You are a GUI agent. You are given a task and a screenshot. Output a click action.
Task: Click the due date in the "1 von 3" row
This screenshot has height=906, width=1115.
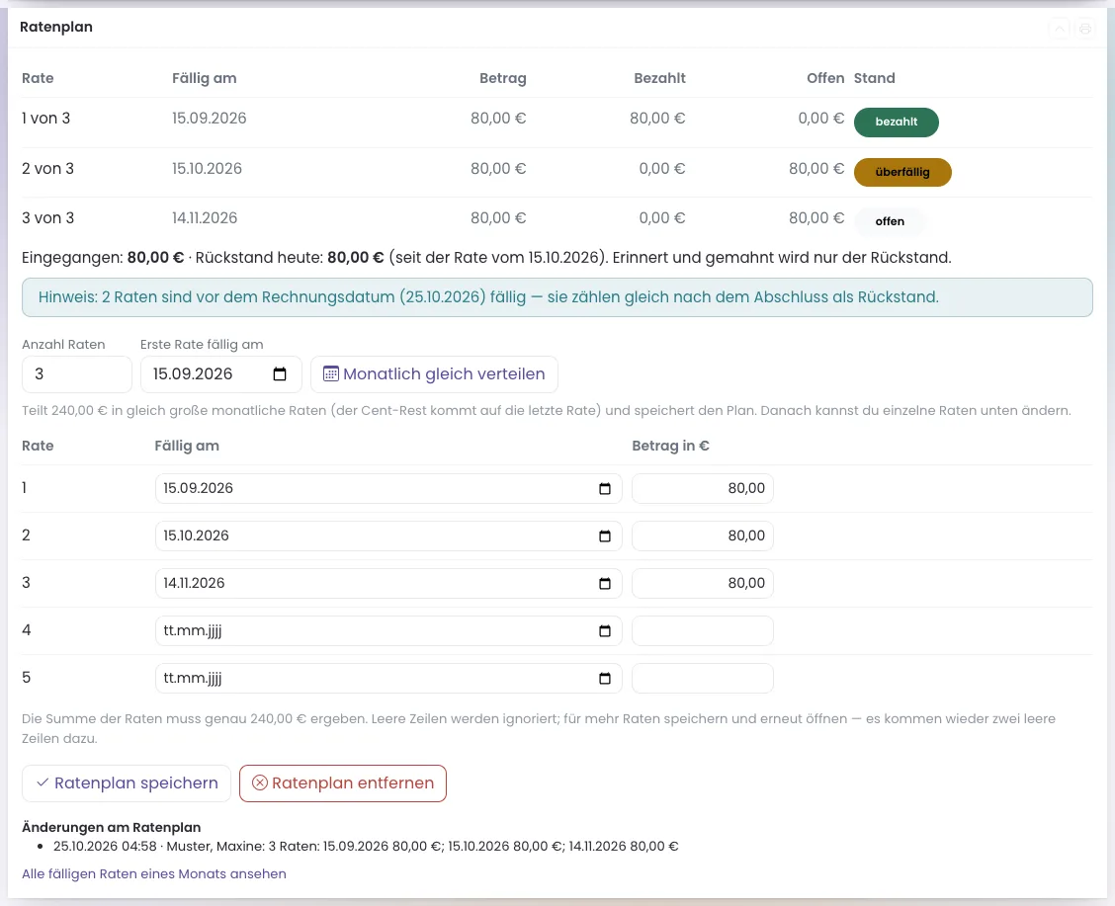210,119
